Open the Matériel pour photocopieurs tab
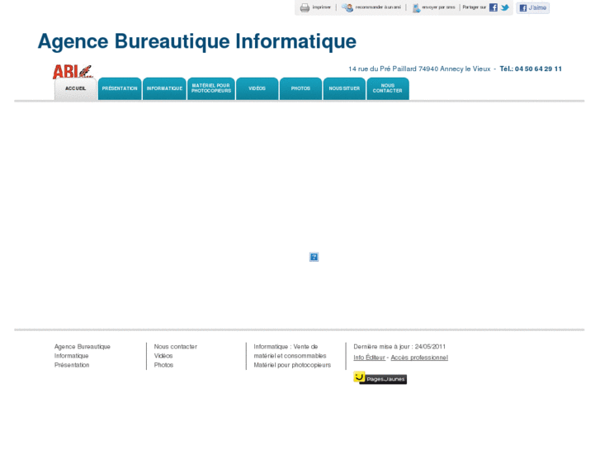600x450 pixels. 211,88
